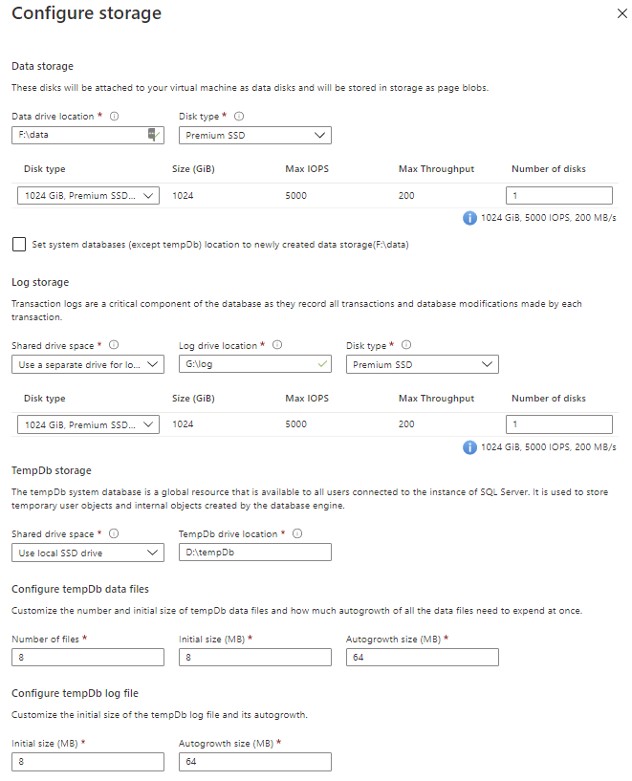Click Data storage Max IOPS column header
This screenshot has height=781, width=632.
pos(307,169)
